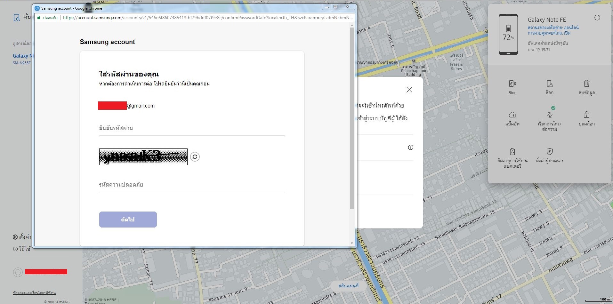
Task: Click the Find My Mobile search logo icon
Action: 17,18
